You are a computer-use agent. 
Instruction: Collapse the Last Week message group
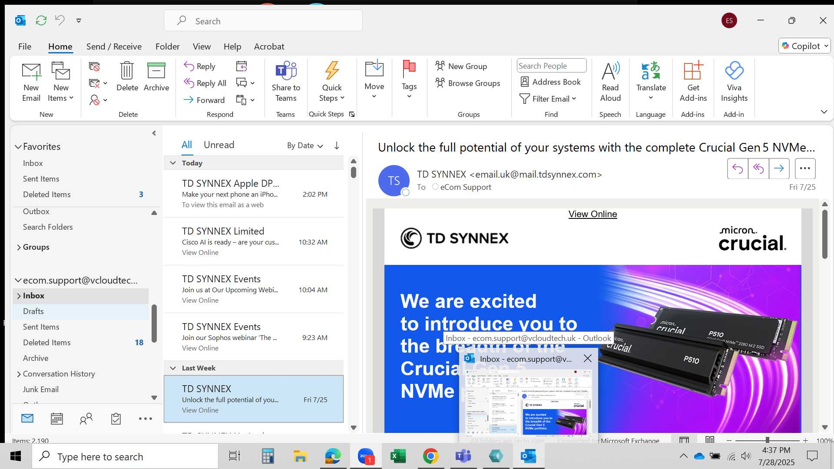click(173, 368)
